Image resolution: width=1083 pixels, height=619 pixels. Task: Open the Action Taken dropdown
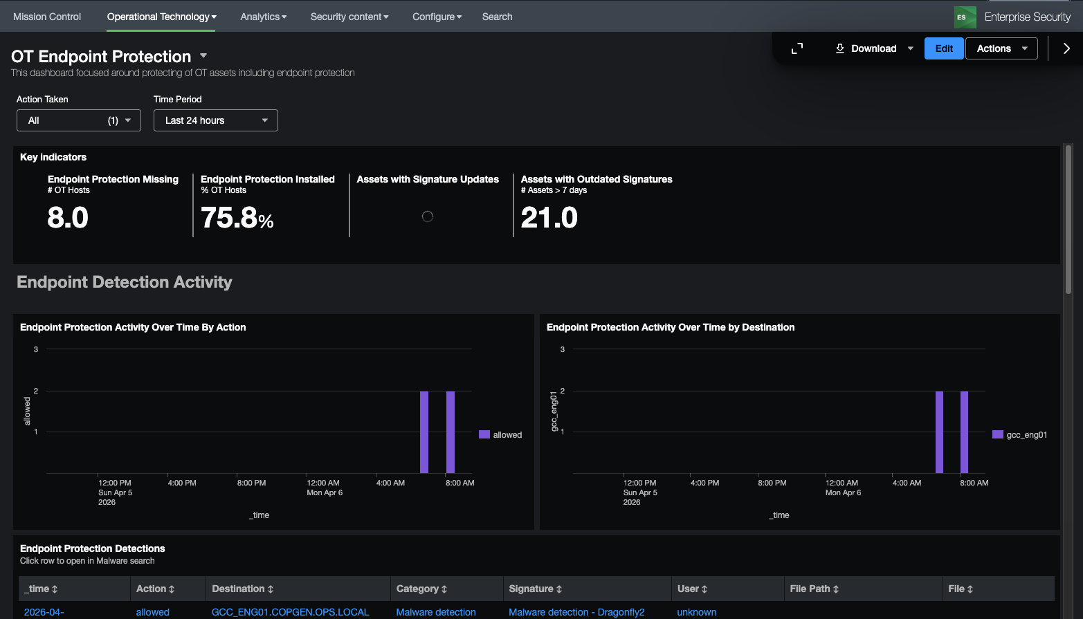tap(78, 120)
